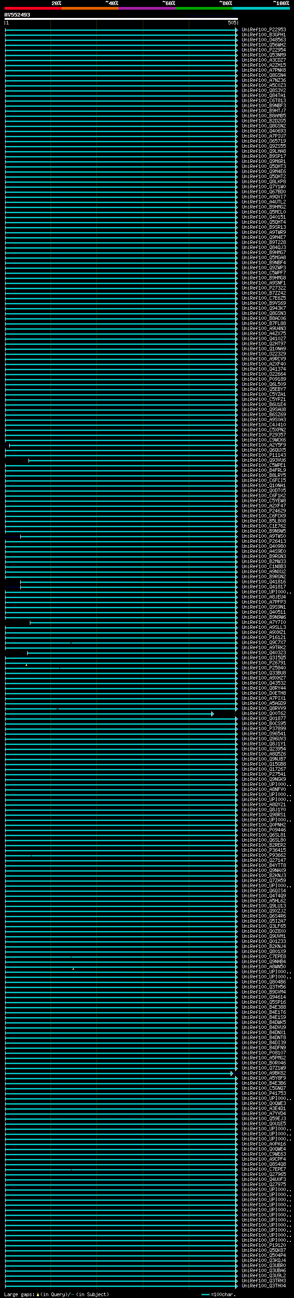Select UniRef100_A8JEU4 label
The image size is (294, 1298).
263,597
